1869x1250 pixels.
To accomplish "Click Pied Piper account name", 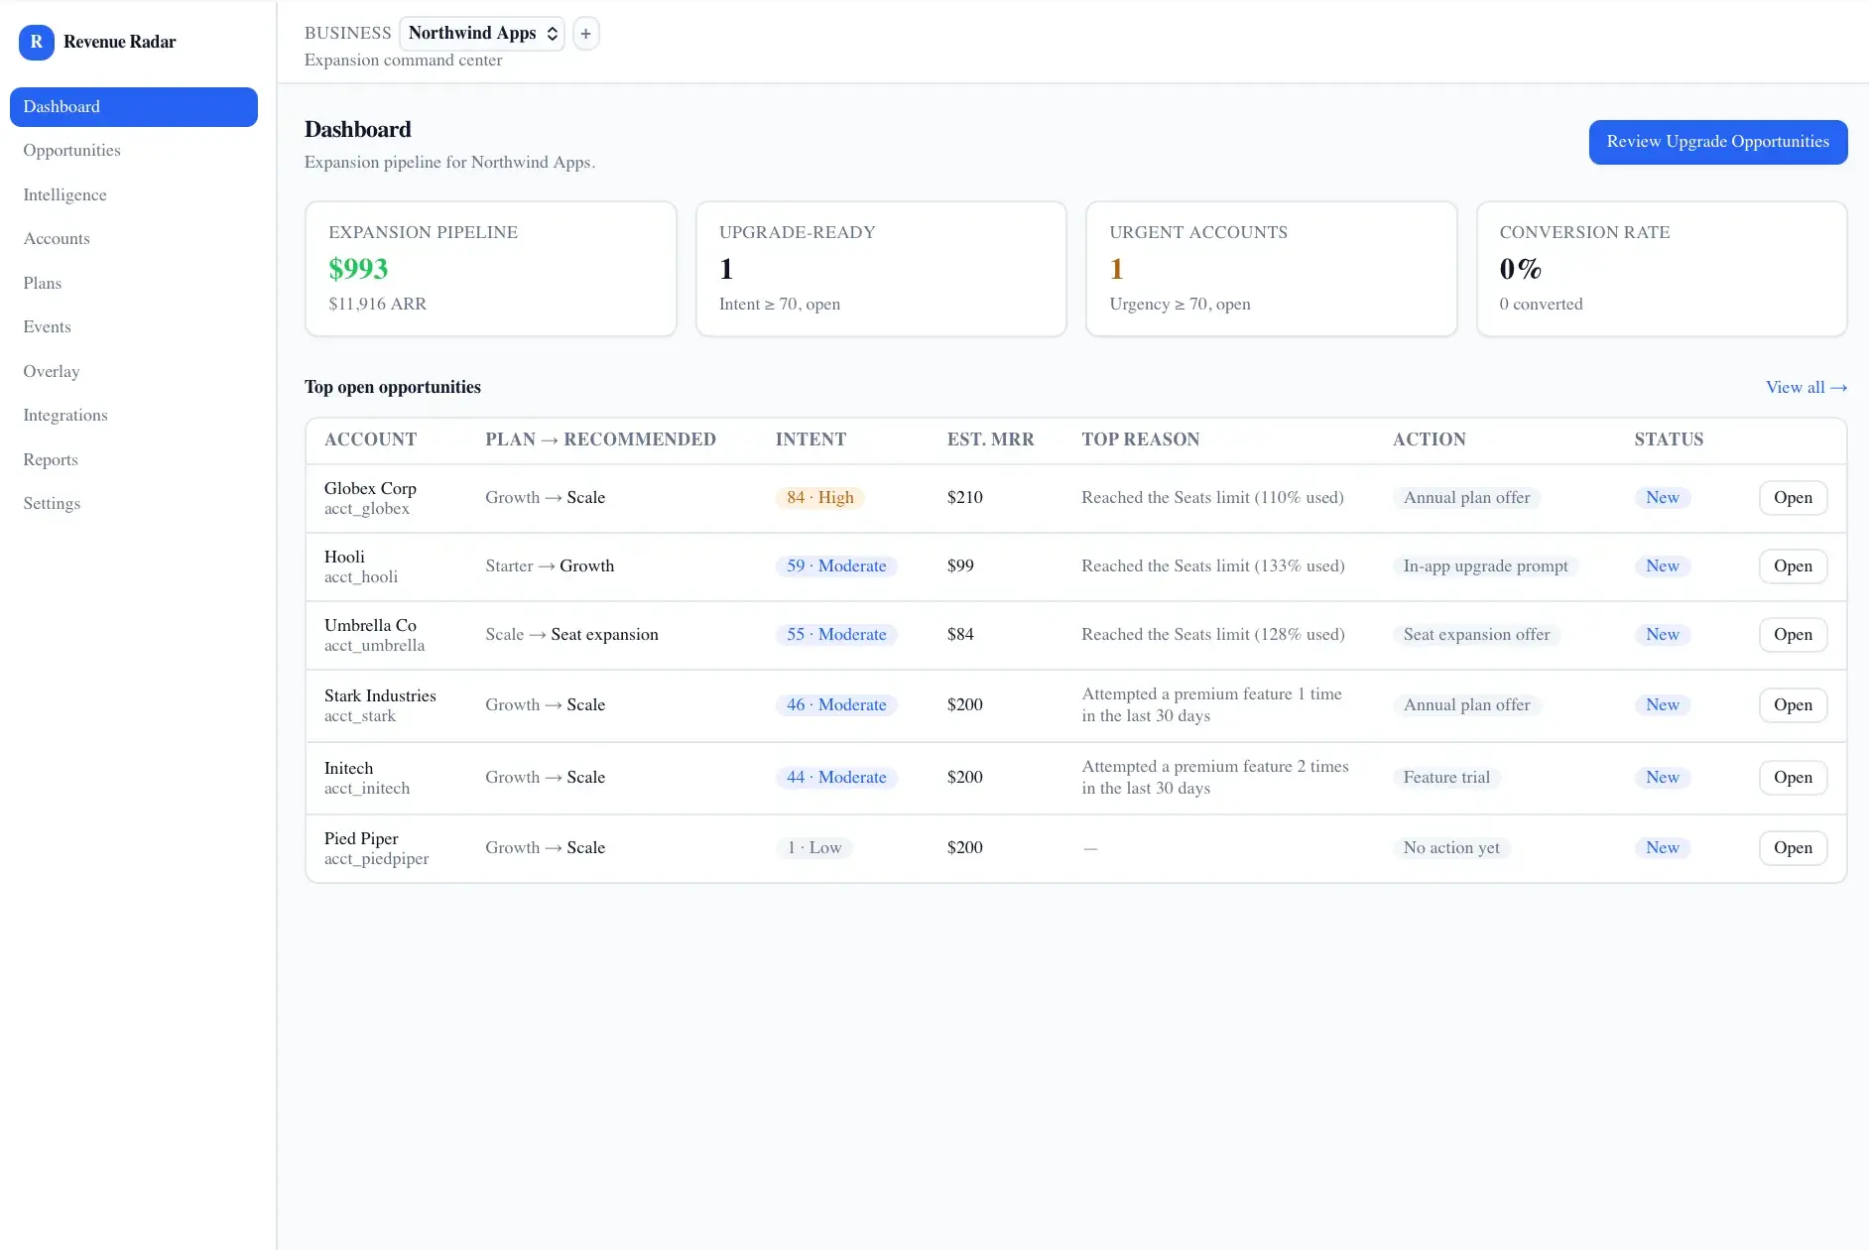I will 361,839.
